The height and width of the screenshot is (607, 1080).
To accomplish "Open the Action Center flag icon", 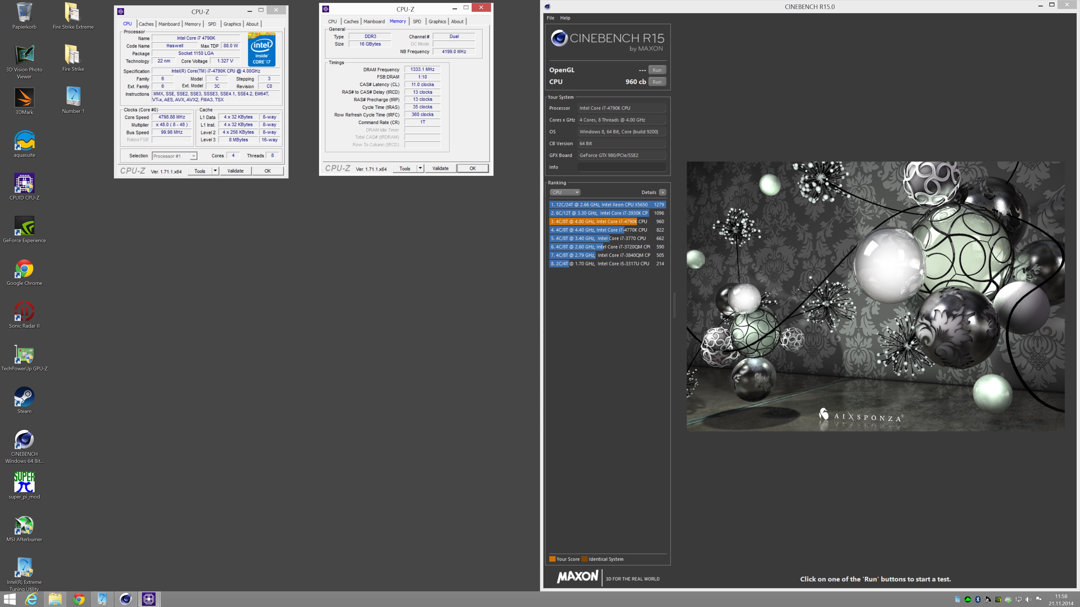I will [x=1038, y=599].
